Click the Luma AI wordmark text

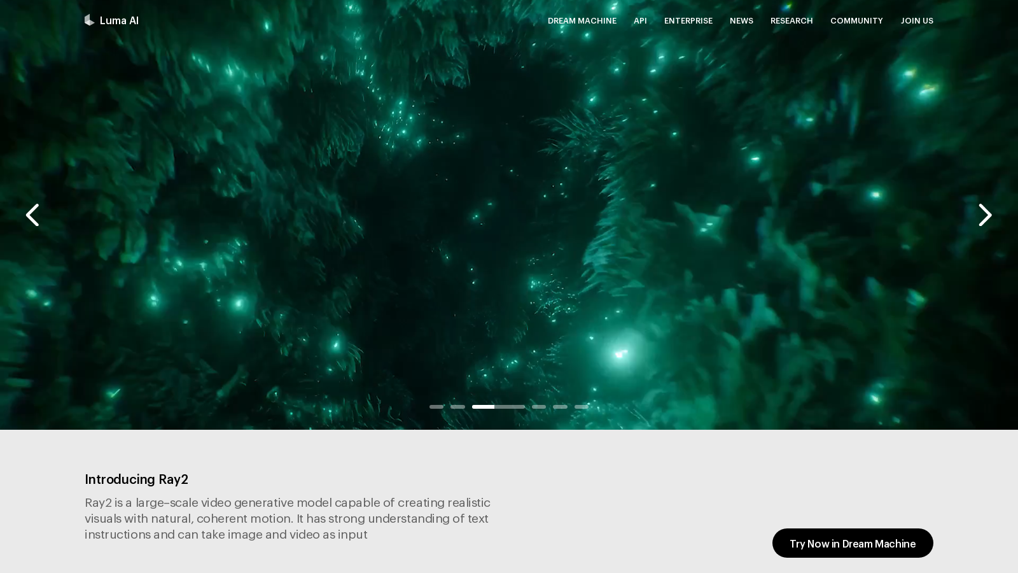coord(119,20)
